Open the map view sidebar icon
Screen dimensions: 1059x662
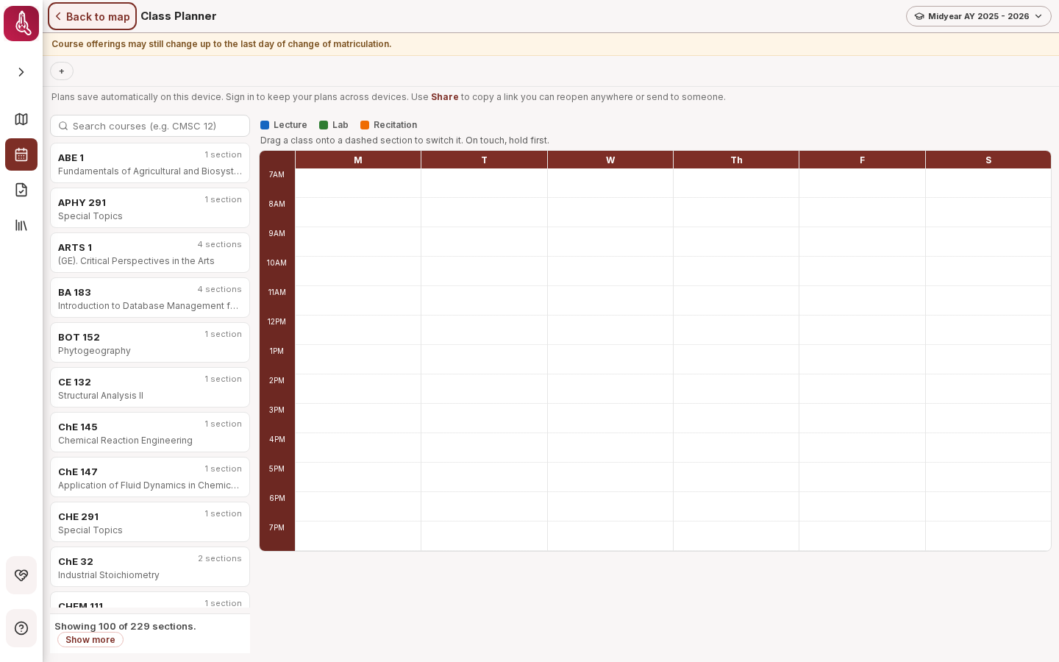pyautogui.click(x=21, y=119)
